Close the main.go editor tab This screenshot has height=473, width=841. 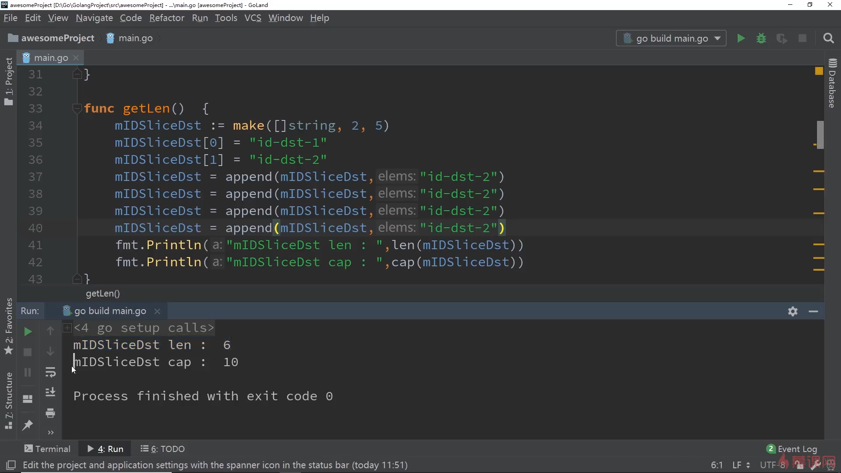76,58
